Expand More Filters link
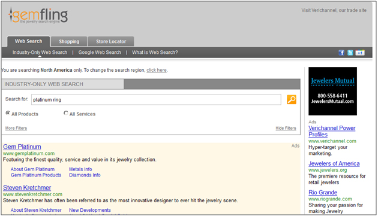 pos(16,128)
